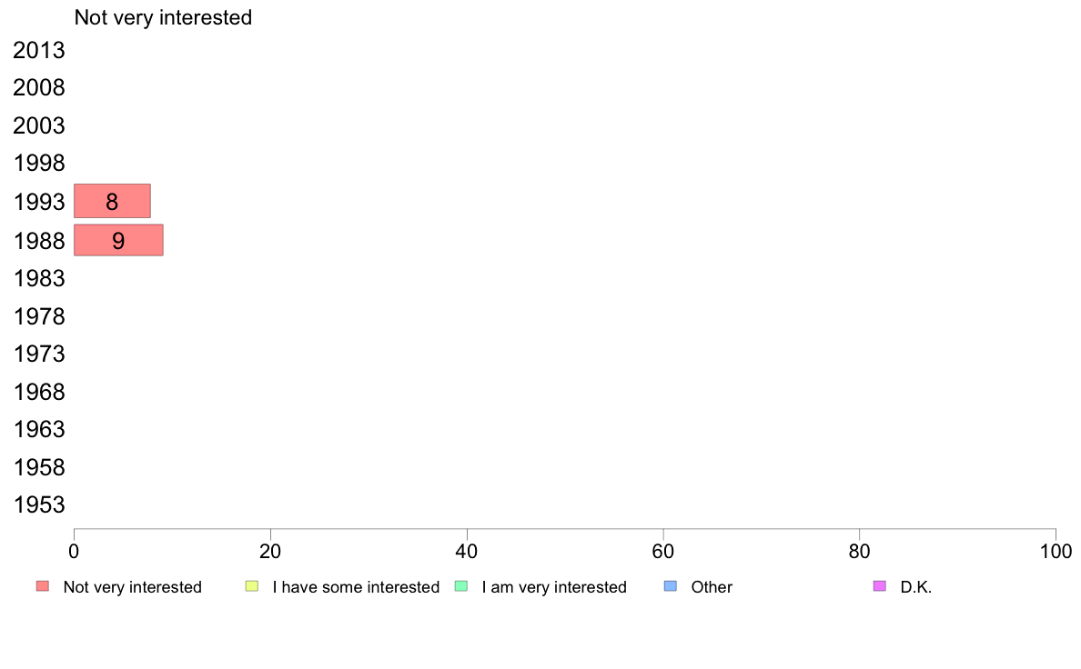
Task: Click the 'Not very interested' chart title
Action: tap(163, 17)
